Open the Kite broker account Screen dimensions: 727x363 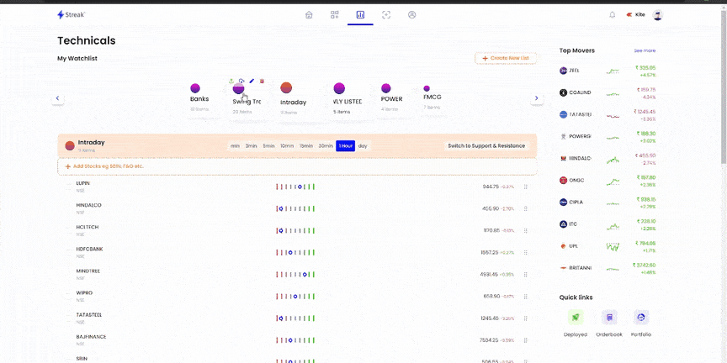635,15
